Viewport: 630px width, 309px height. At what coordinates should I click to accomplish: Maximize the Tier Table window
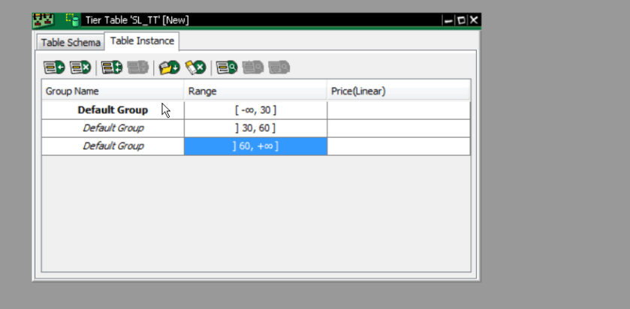pos(461,20)
